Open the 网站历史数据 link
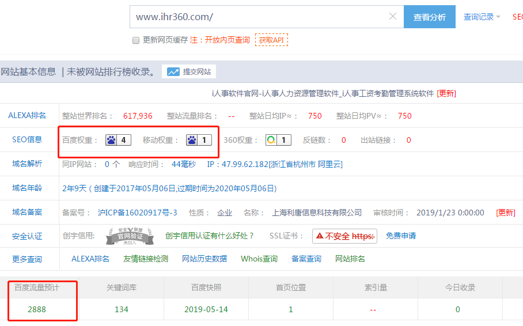 click(204, 259)
